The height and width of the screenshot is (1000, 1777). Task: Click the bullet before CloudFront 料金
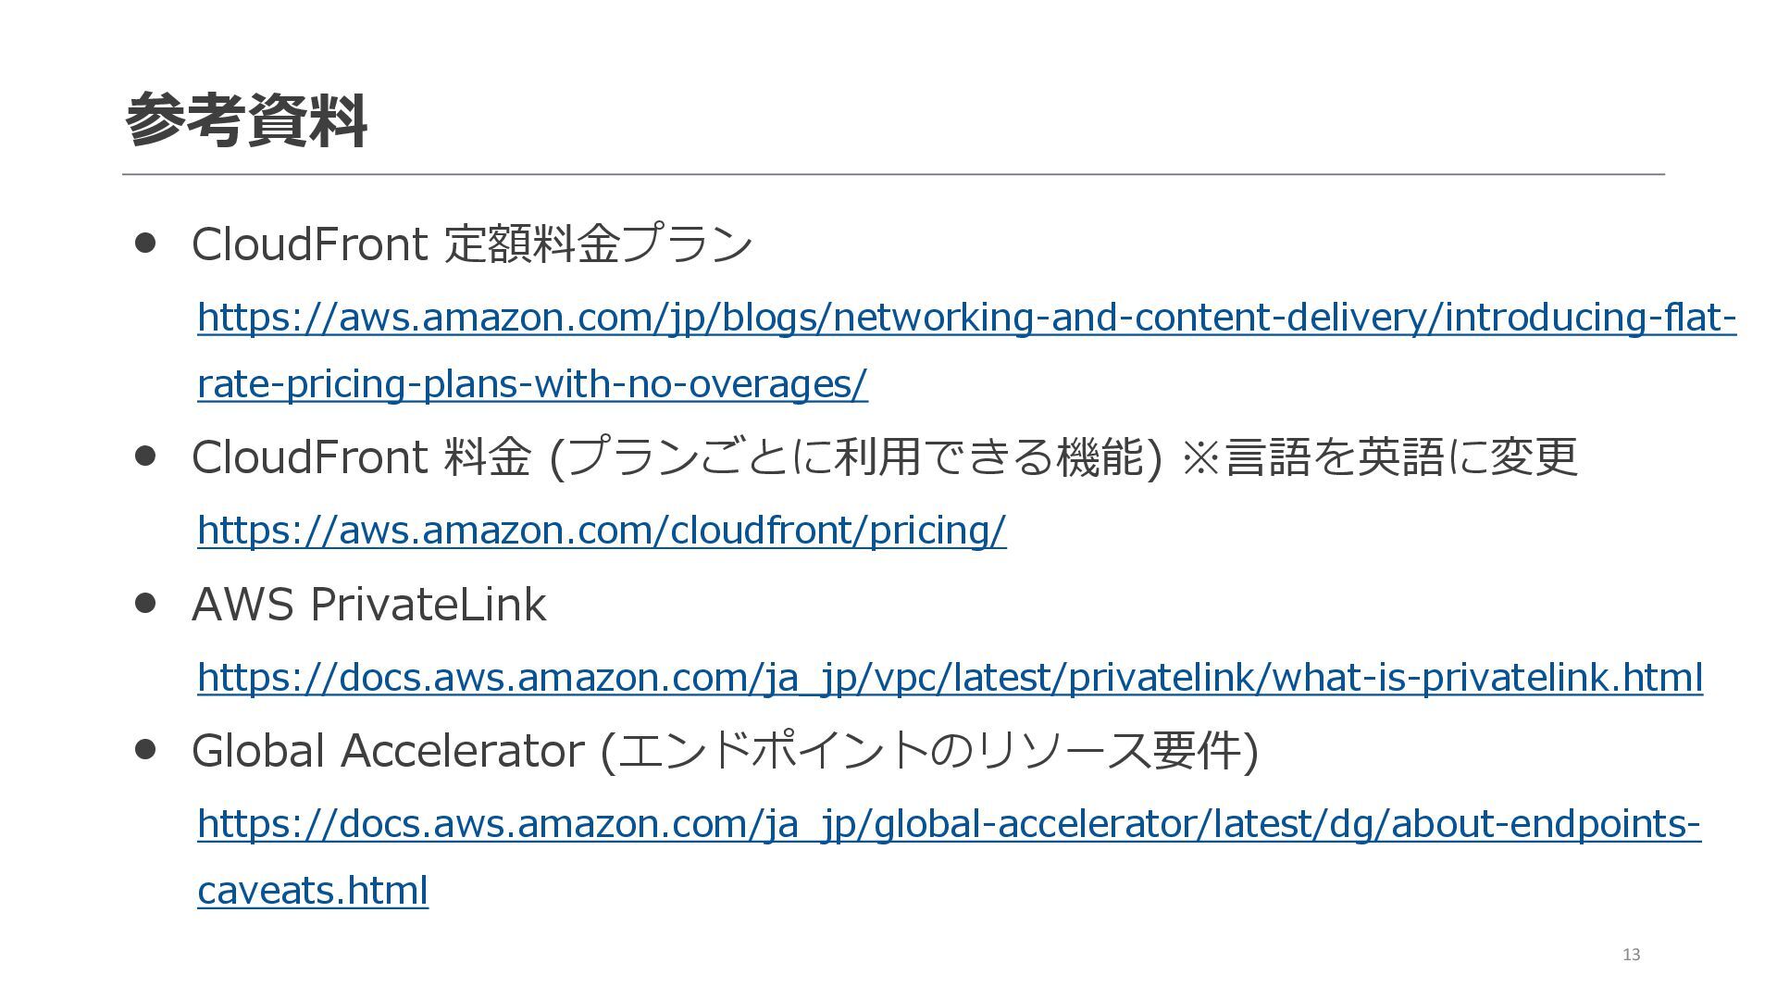coord(144,456)
